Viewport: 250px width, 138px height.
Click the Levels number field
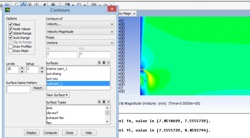click(x=12, y=70)
